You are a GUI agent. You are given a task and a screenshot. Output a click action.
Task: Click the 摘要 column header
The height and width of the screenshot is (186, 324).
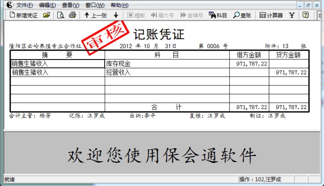[x=57, y=55]
